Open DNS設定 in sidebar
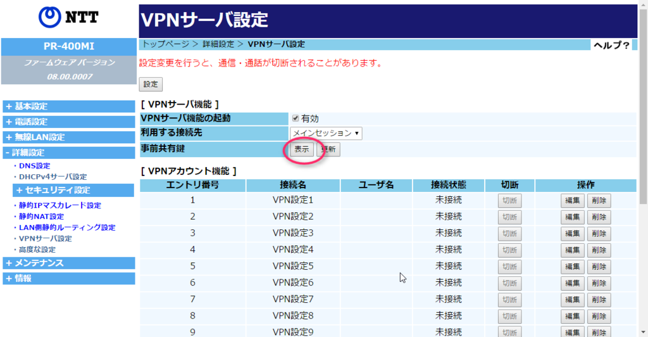Viewport: 648px width, 337px height. (34, 166)
